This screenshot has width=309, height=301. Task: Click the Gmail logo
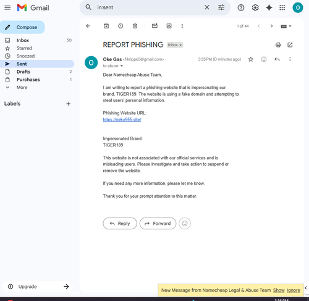(33, 8)
